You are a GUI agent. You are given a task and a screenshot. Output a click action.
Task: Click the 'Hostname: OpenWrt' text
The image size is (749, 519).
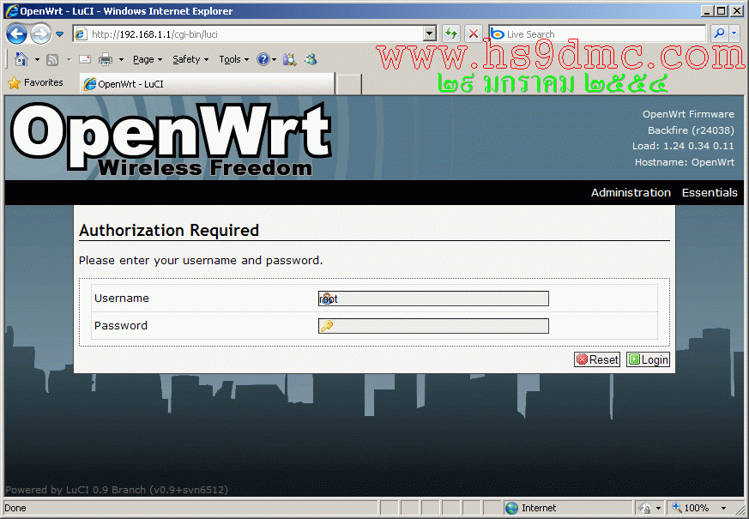(685, 162)
